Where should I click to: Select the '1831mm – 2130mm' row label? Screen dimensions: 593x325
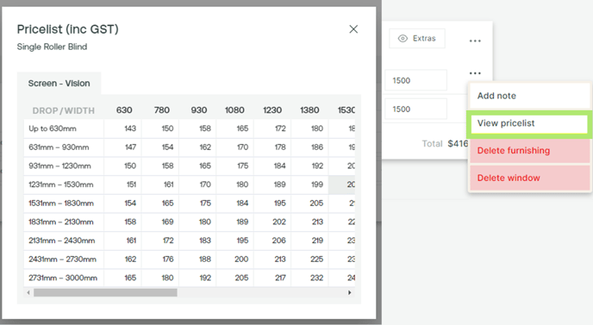coord(61,222)
